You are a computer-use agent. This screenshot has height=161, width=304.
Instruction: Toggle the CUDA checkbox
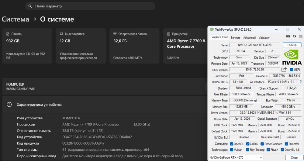tap(247, 144)
